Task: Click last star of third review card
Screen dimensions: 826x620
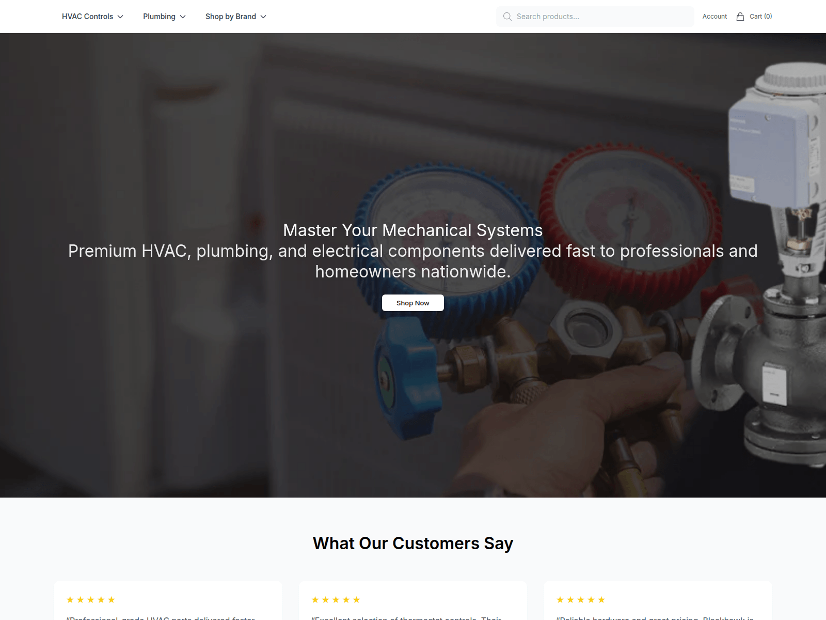Action: (x=601, y=600)
